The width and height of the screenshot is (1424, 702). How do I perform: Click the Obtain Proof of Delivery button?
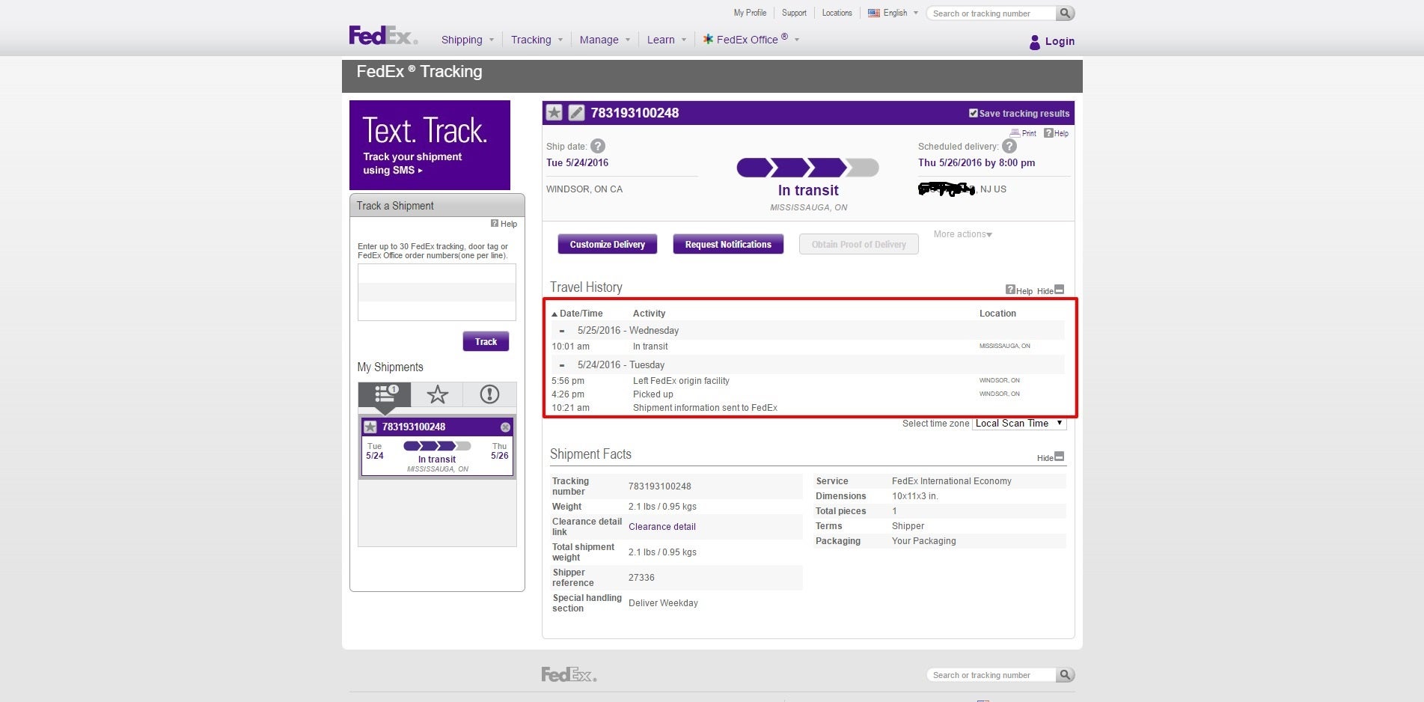click(x=858, y=245)
